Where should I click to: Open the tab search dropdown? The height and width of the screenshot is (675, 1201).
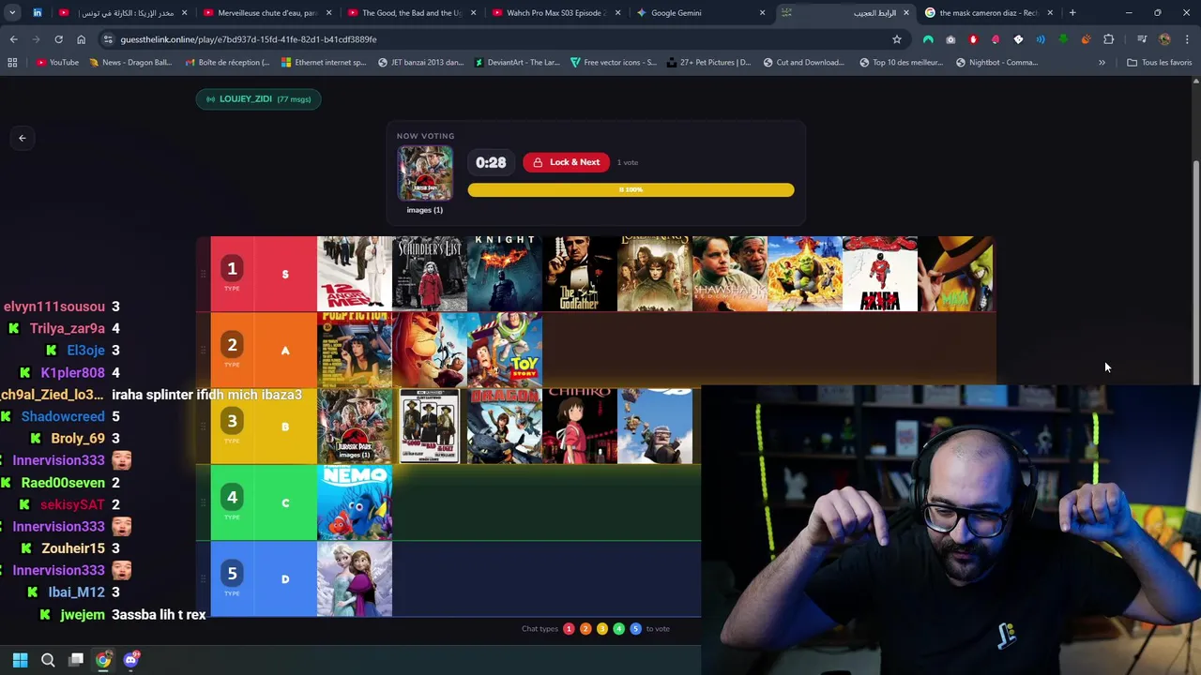12,13
